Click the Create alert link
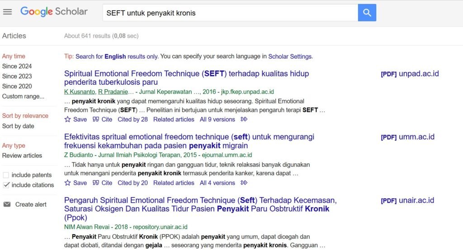This screenshot has height=250, width=463. 31,204
